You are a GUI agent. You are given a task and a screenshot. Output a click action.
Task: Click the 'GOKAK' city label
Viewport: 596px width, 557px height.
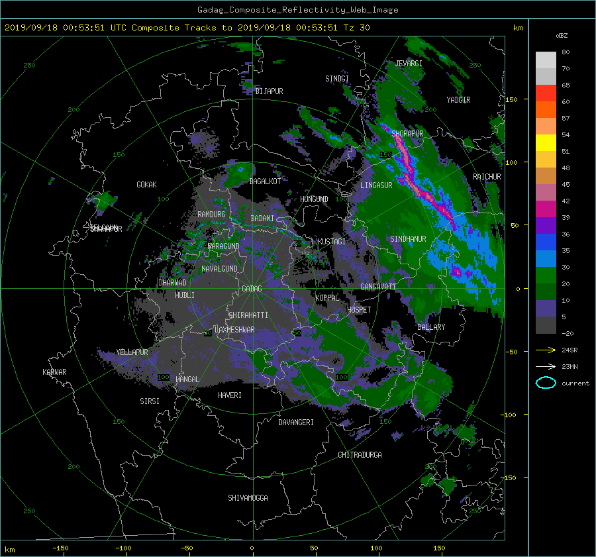click(147, 185)
